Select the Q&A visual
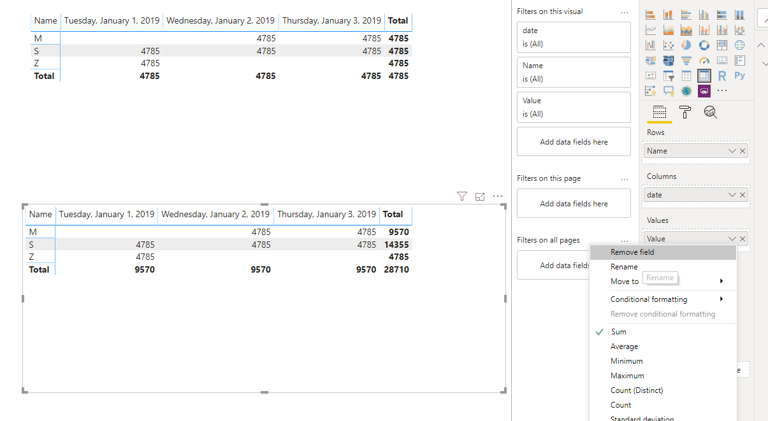 [669, 91]
